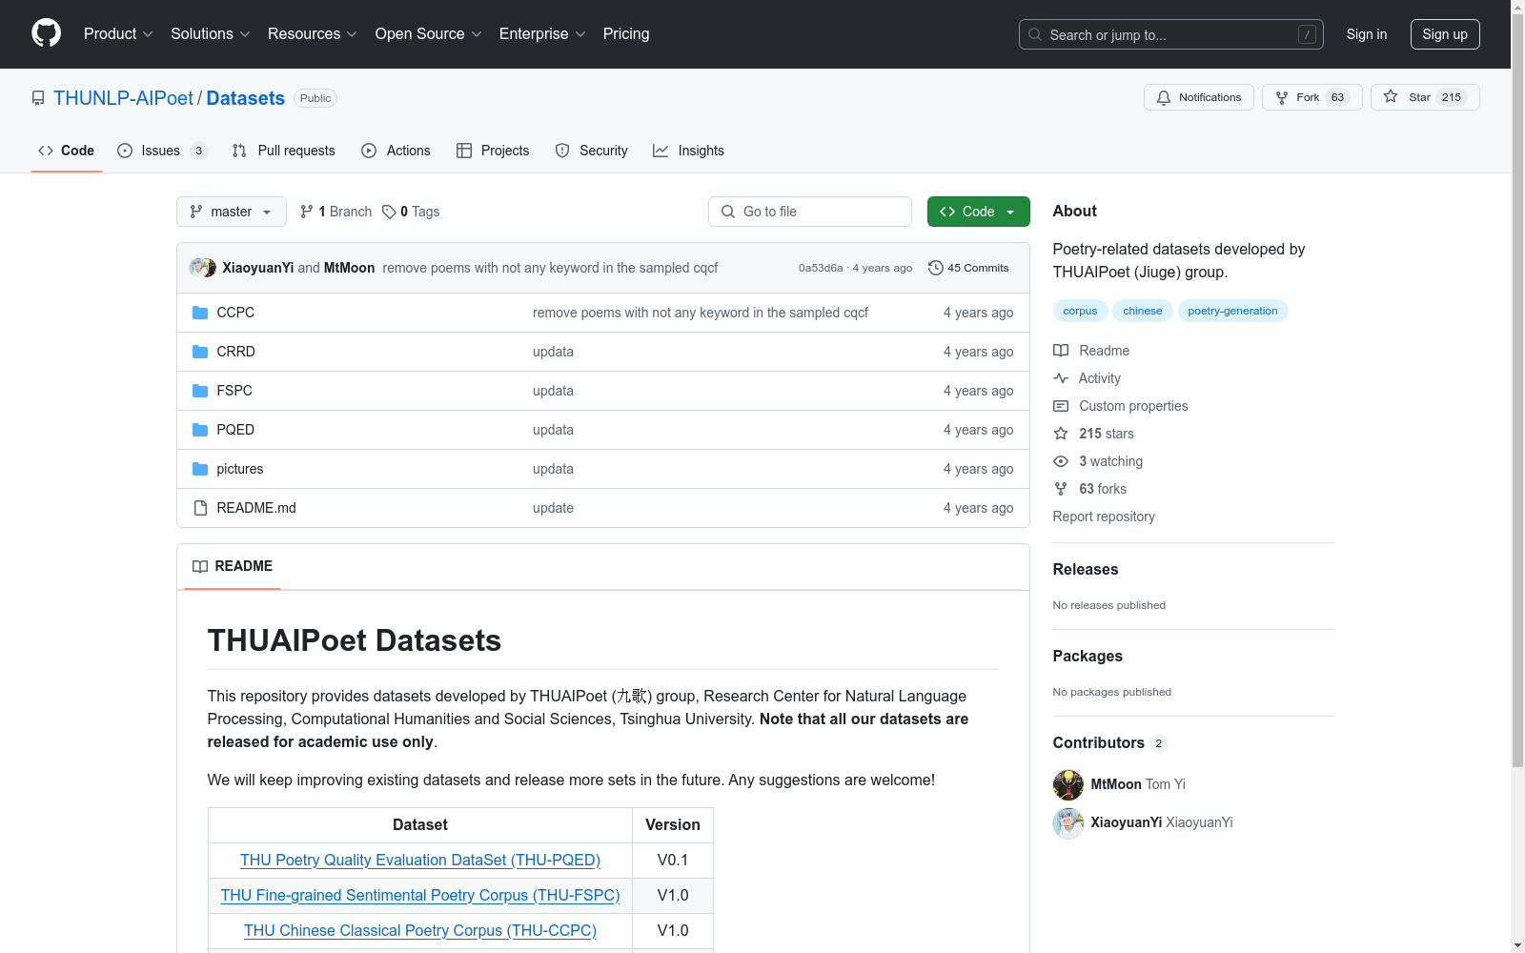Click MtMoon author name in commit bar
Image resolution: width=1525 pixels, height=953 pixels.
(x=349, y=268)
